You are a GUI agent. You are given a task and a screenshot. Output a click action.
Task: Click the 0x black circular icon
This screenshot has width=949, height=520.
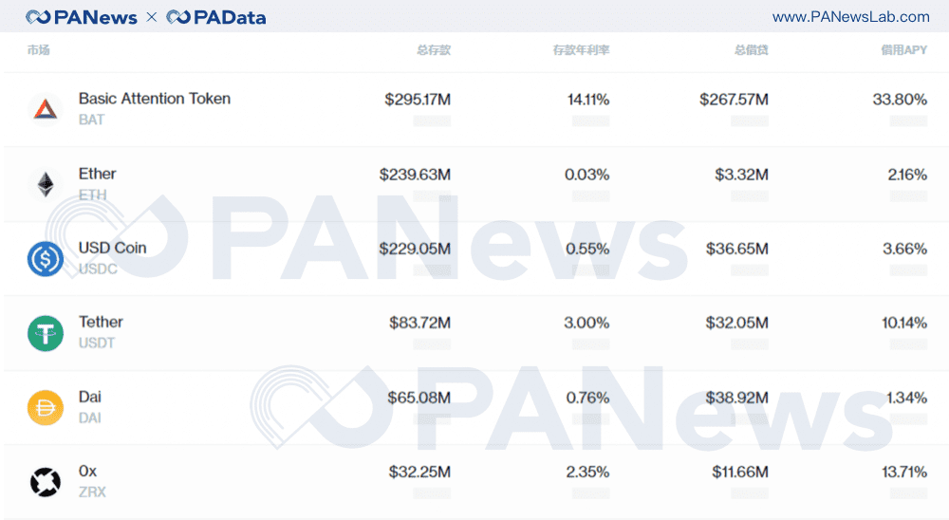point(46,482)
